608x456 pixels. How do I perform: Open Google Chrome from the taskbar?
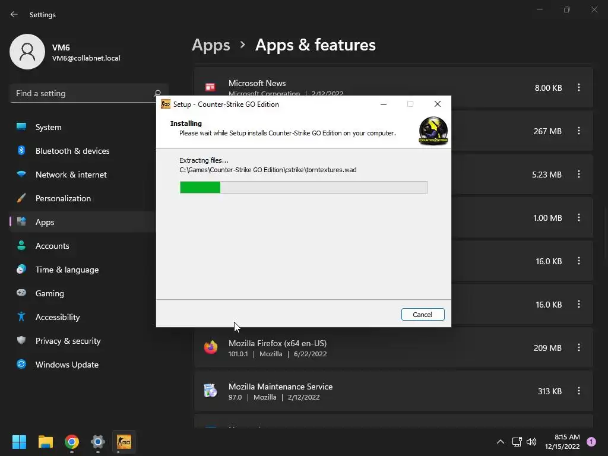(x=72, y=442)
